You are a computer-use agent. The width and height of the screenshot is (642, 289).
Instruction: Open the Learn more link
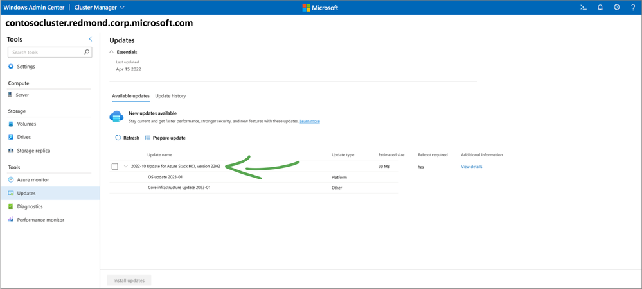pos(310,121)
